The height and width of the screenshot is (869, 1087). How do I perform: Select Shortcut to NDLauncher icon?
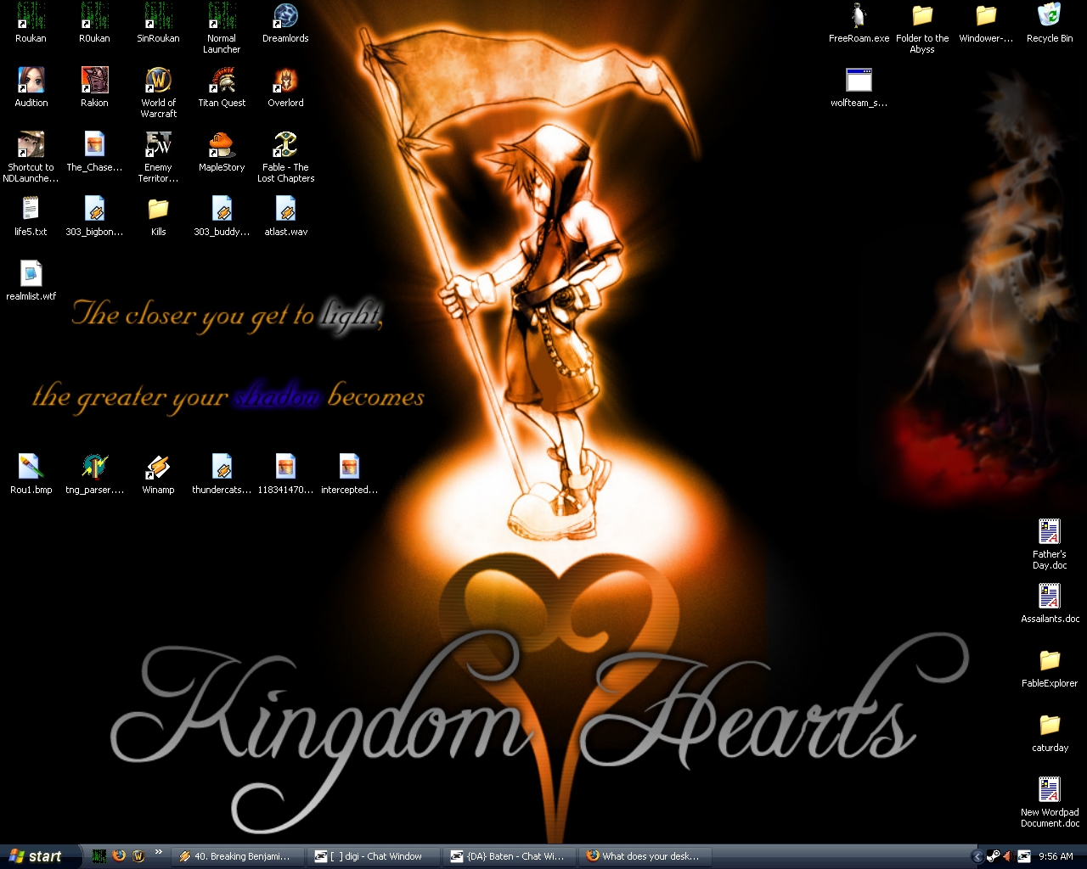click(x=31, y=157)
